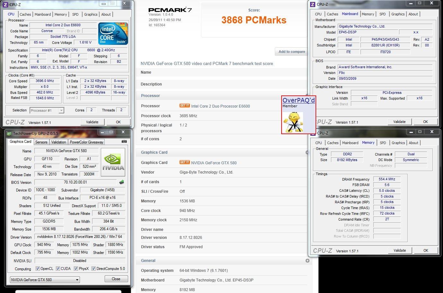The image size is (443, 293).
Task: Click the FSB:DRAM 5:6 value
Action: coord(387,185)
